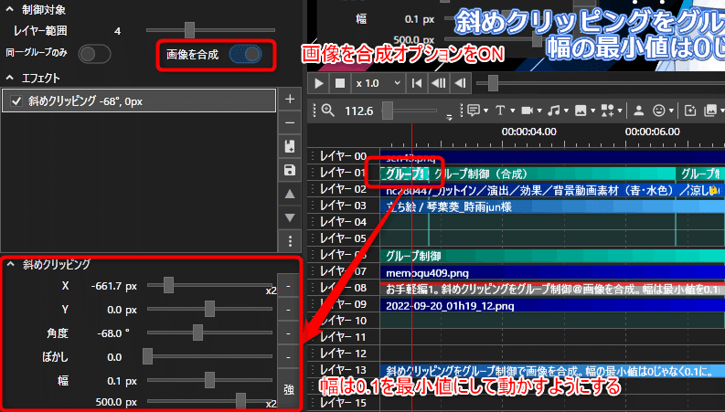Select the 2022-09-20_01h19_12.png clip
Image resolution: width=725 pixels, height=412 pixels.
point(552,306)
